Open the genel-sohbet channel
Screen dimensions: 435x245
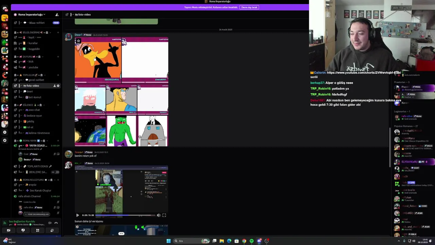point(37,80)
